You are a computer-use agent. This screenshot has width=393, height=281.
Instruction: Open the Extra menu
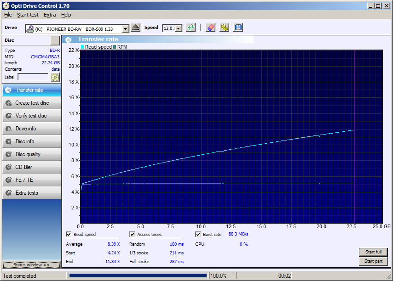(x=50, y=15)
